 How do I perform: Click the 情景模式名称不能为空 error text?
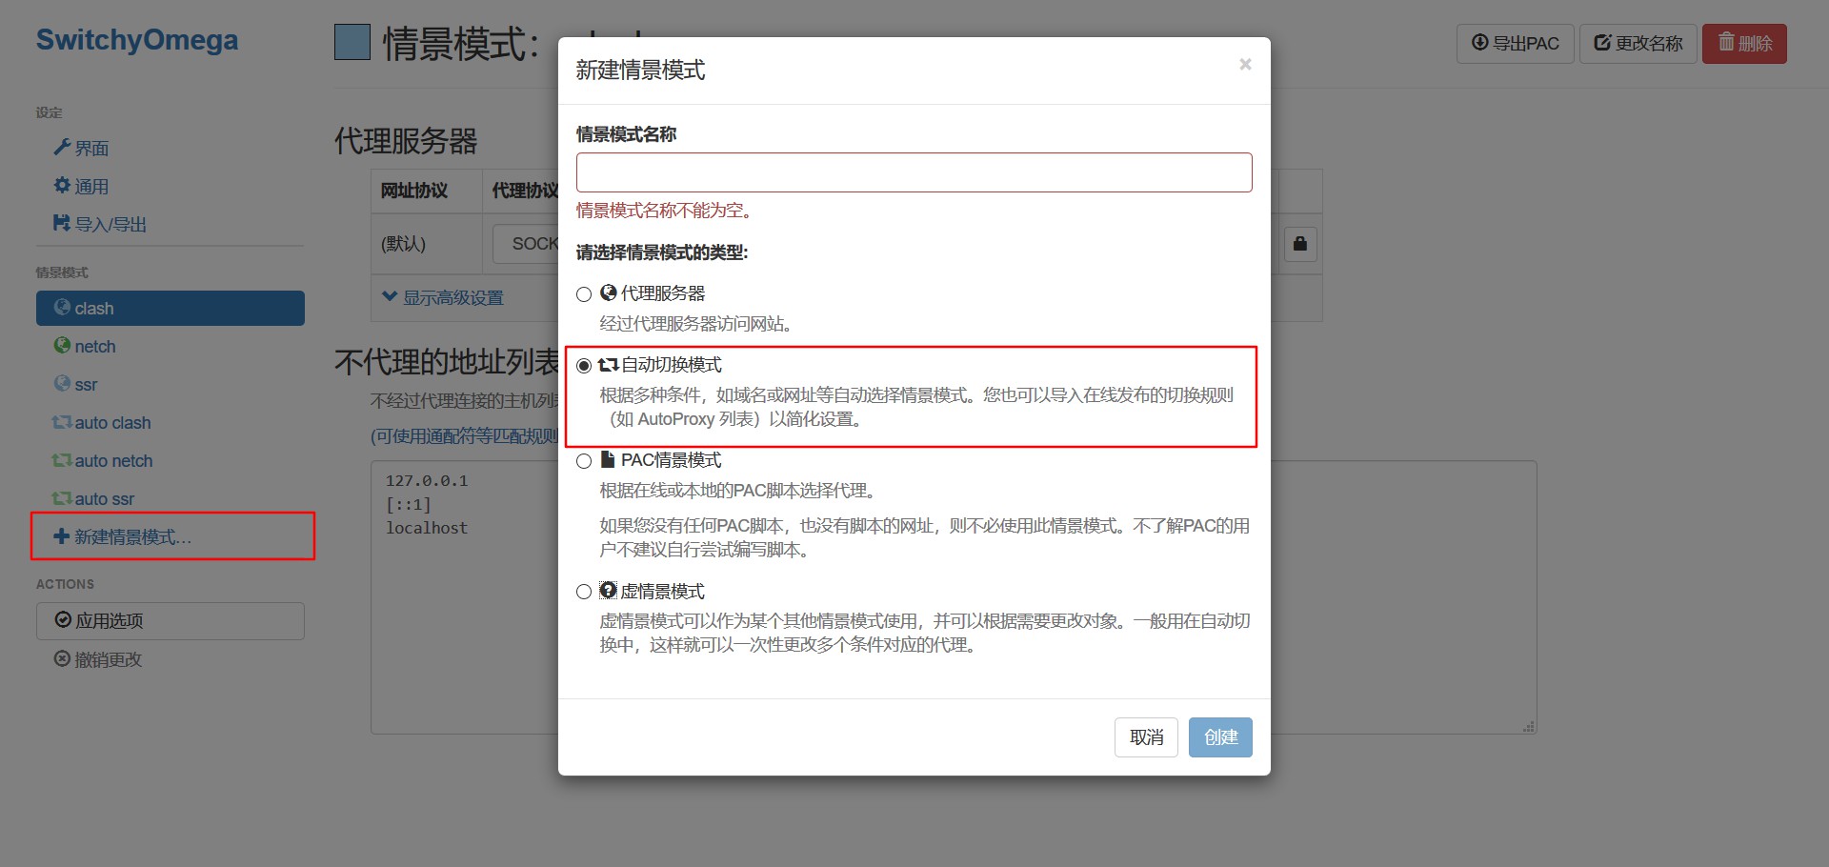[x=666, y=211]
